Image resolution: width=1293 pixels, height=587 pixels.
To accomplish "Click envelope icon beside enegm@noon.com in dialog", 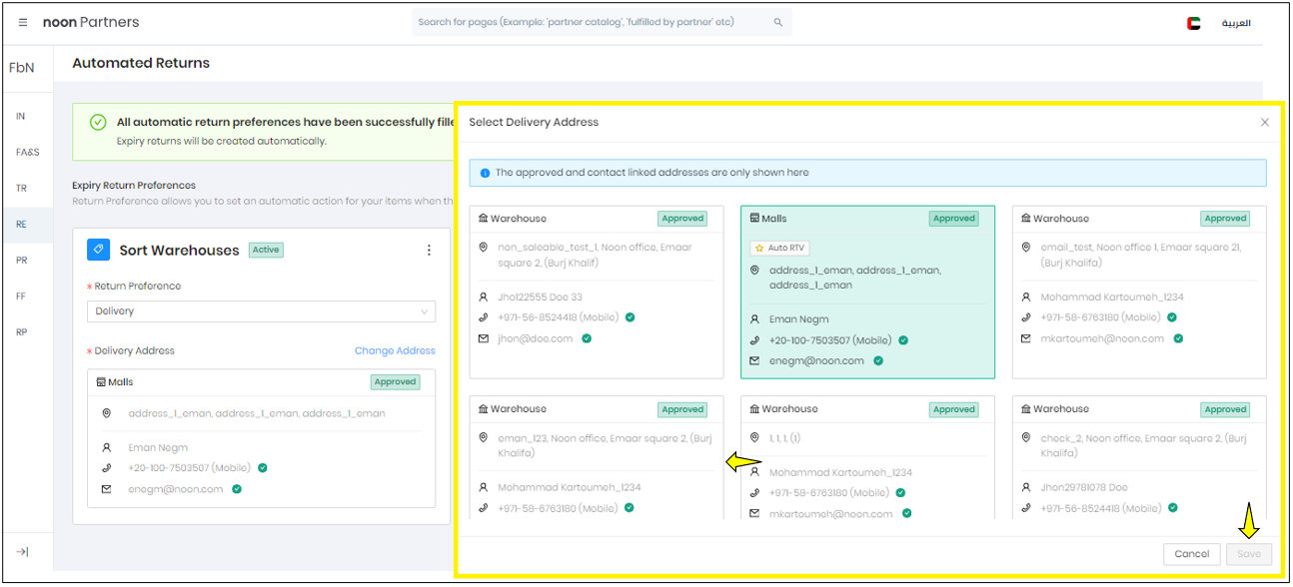I will 754,360.
